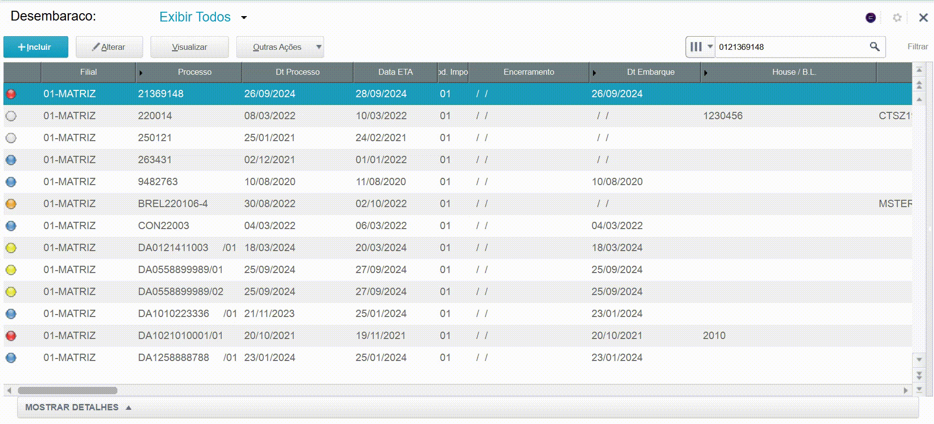Open the Outras Ações menu

click(x=280, y=47)
